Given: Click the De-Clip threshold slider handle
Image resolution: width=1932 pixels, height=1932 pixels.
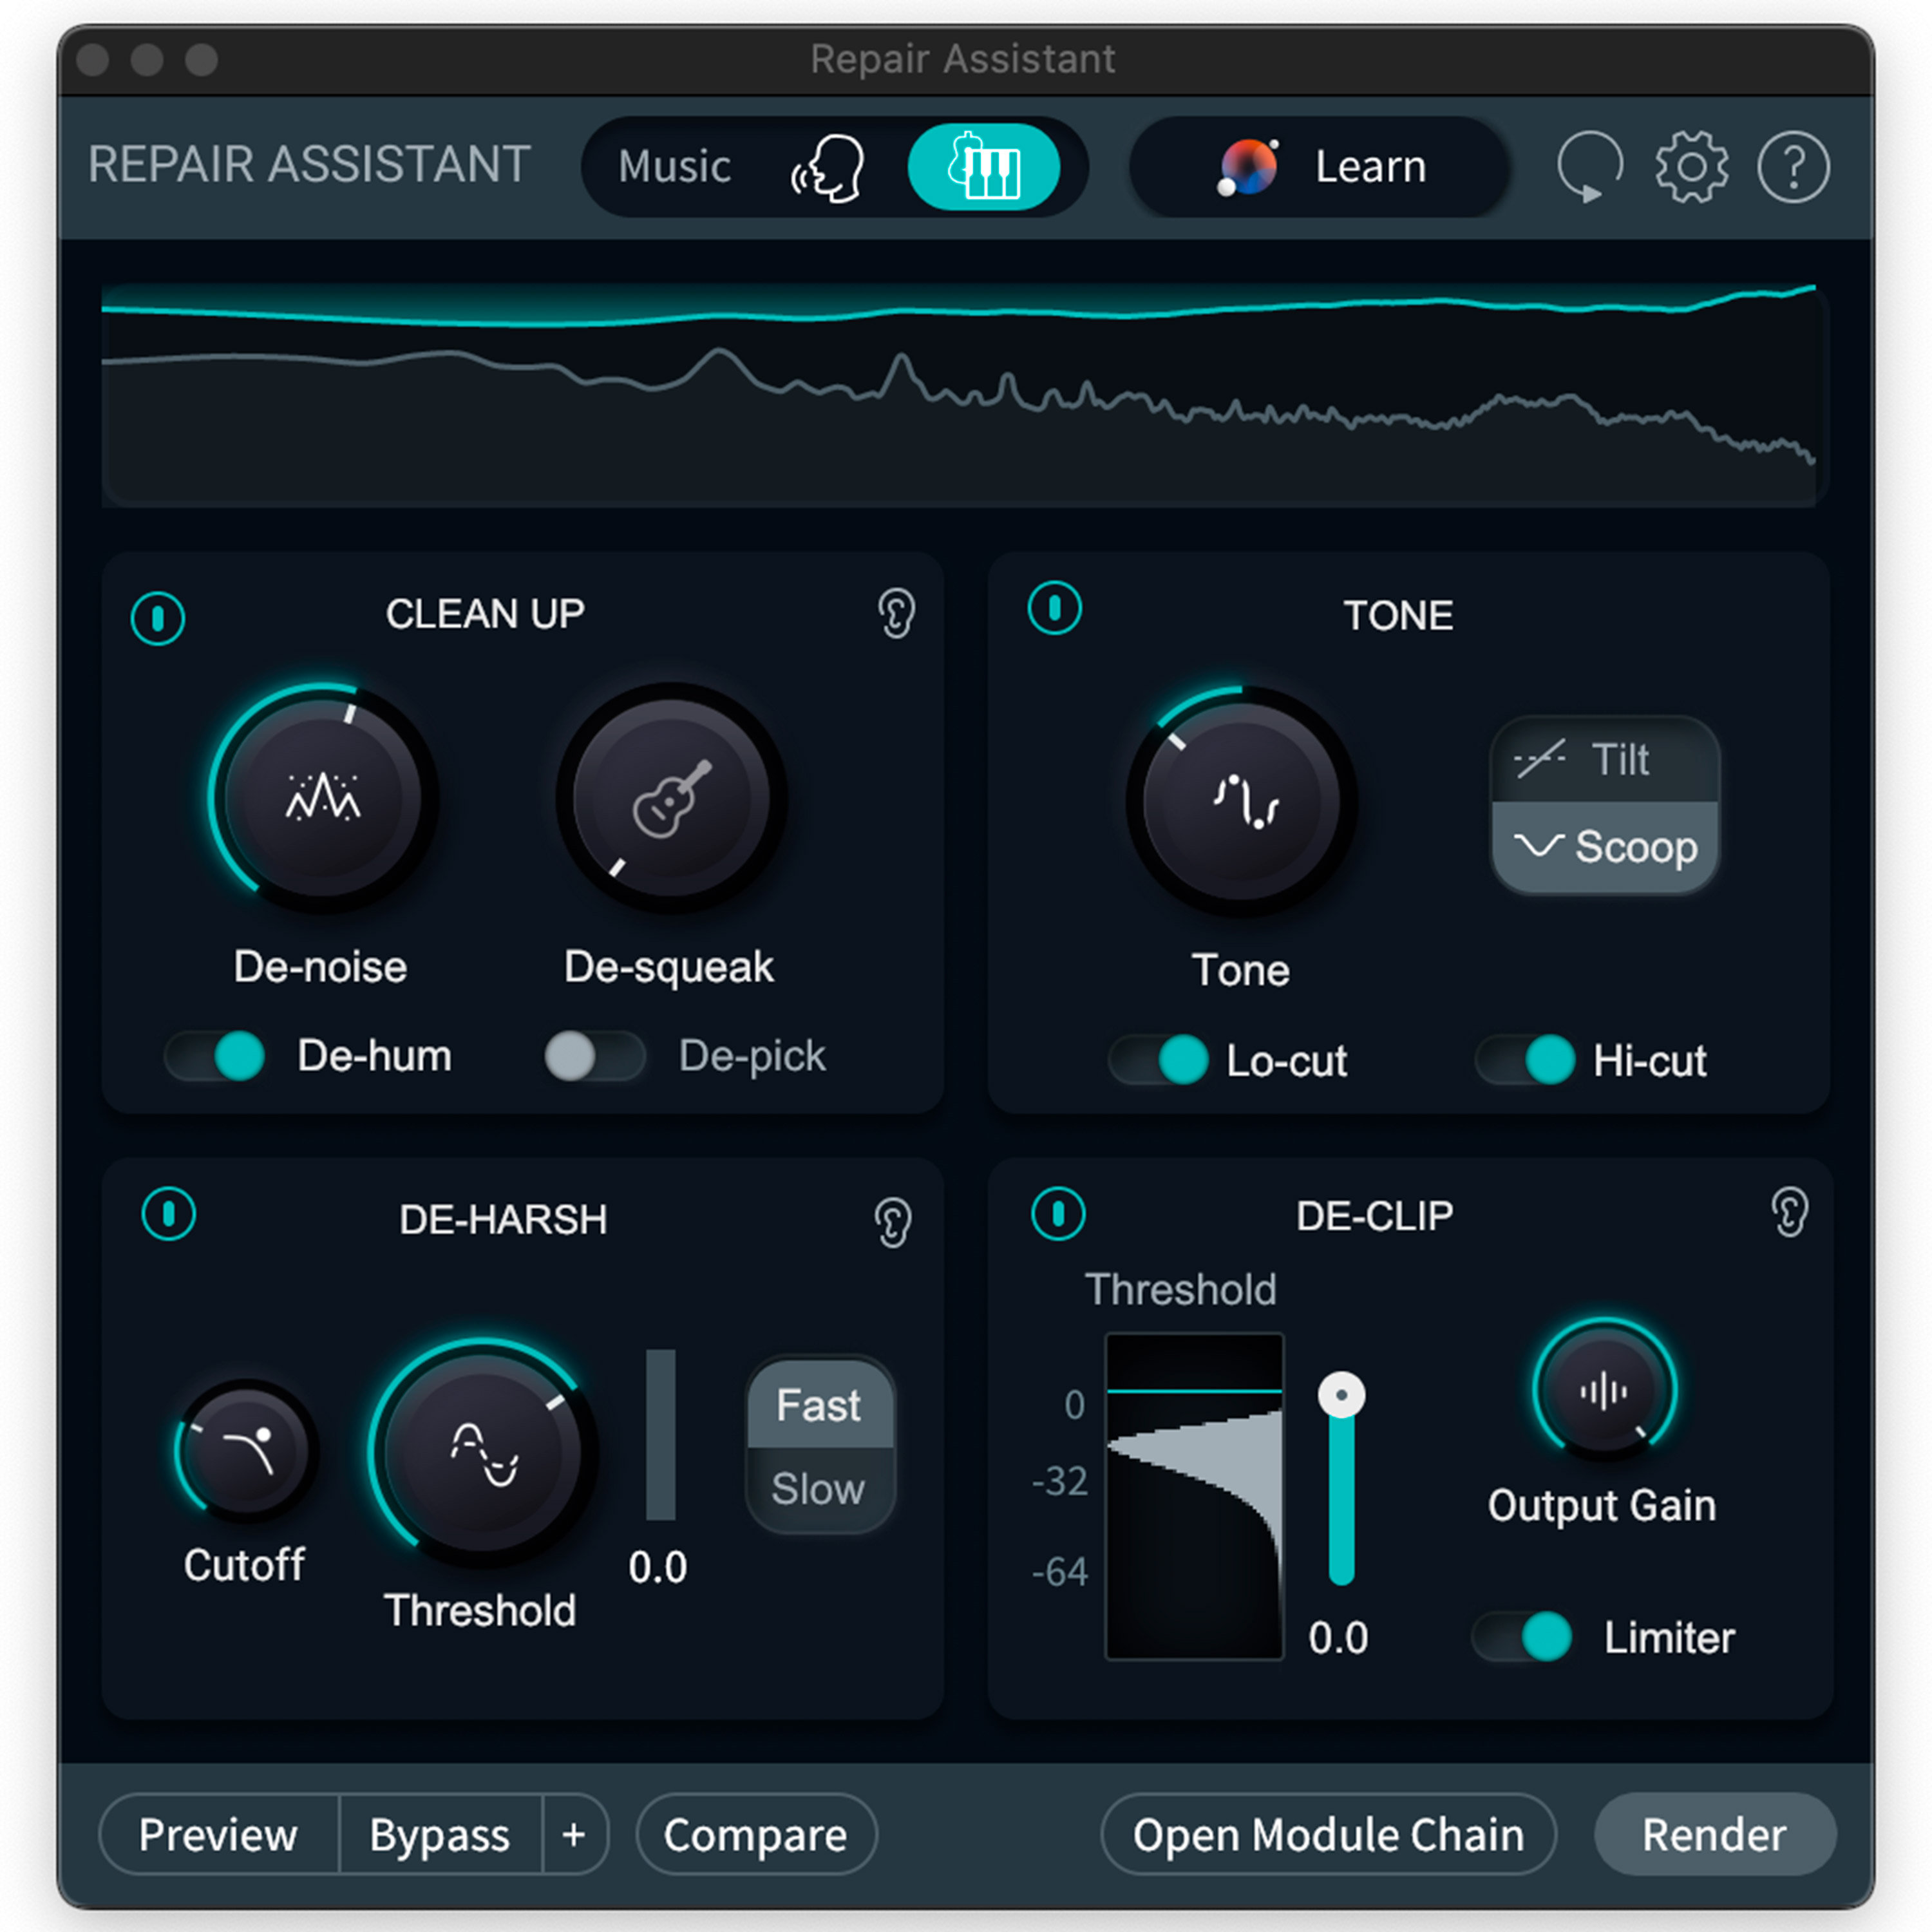Looking at the screenshot, I should (x=1341, y=1394).
